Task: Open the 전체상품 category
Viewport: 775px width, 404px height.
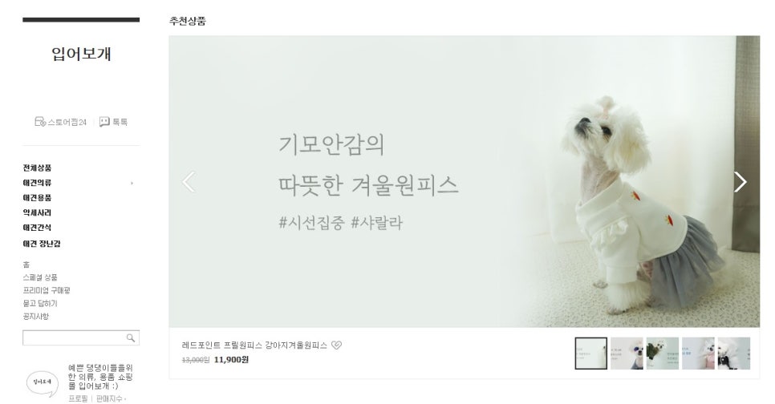Action: [x=37, y=168]
